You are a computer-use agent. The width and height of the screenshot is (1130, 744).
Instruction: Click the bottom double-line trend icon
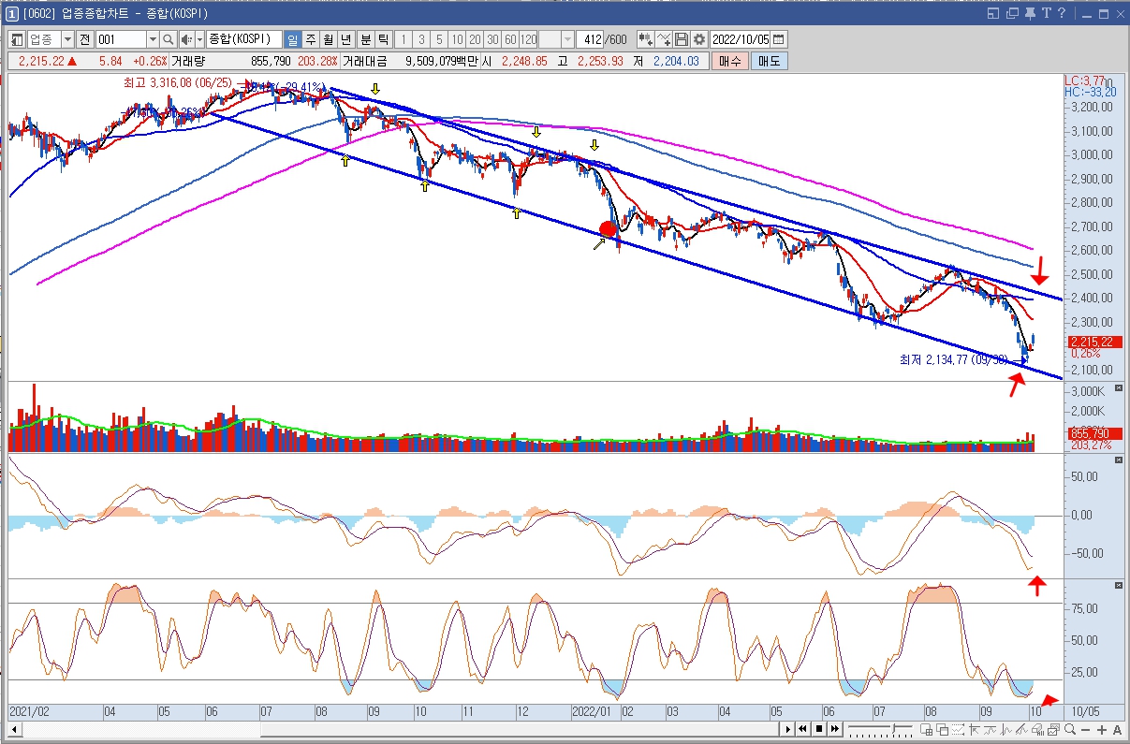coord(1021,730)
